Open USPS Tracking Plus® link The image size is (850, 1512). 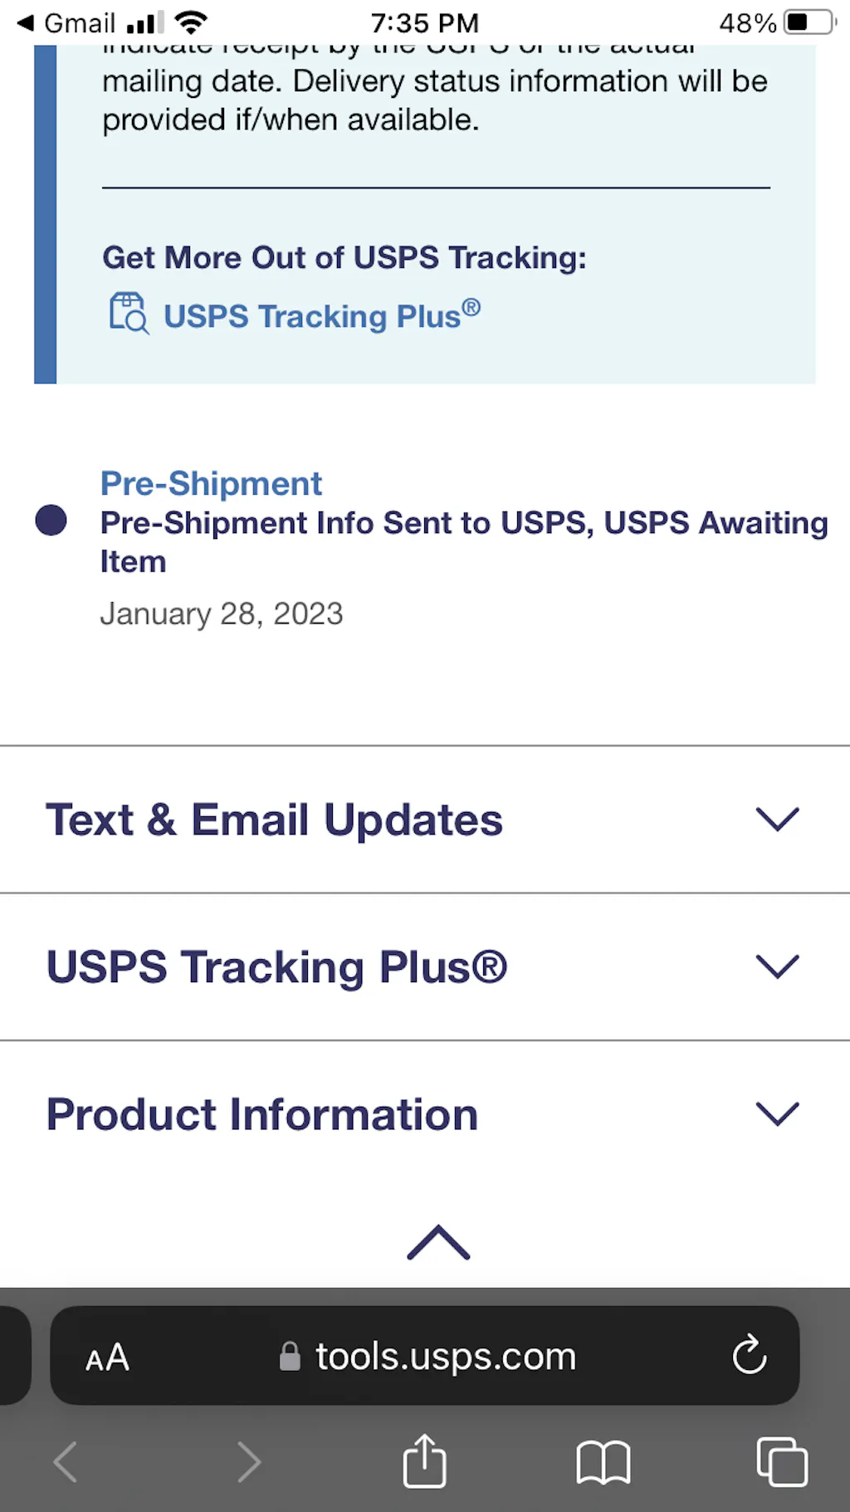[321, 316]
